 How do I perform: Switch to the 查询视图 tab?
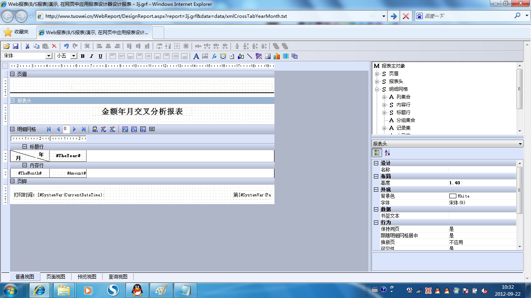[x=118, y=277]
